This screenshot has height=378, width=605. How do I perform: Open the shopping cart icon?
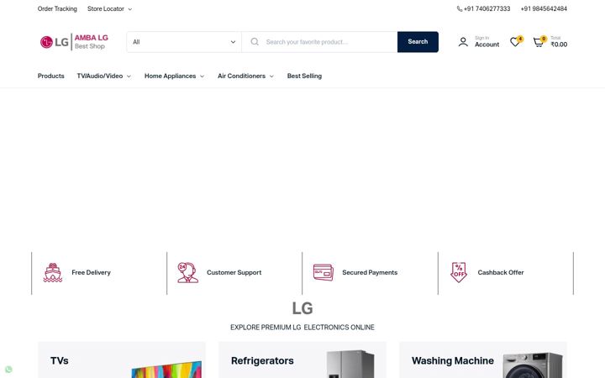click(x=539, y=42)
